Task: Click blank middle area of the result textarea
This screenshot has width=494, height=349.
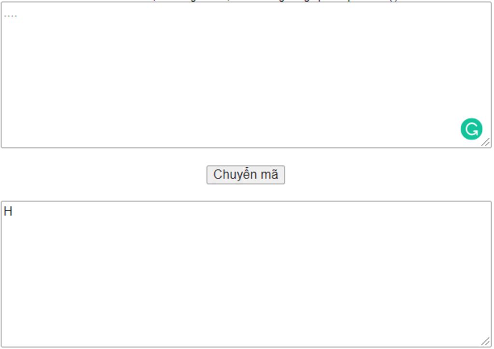Action: [246, 274]
